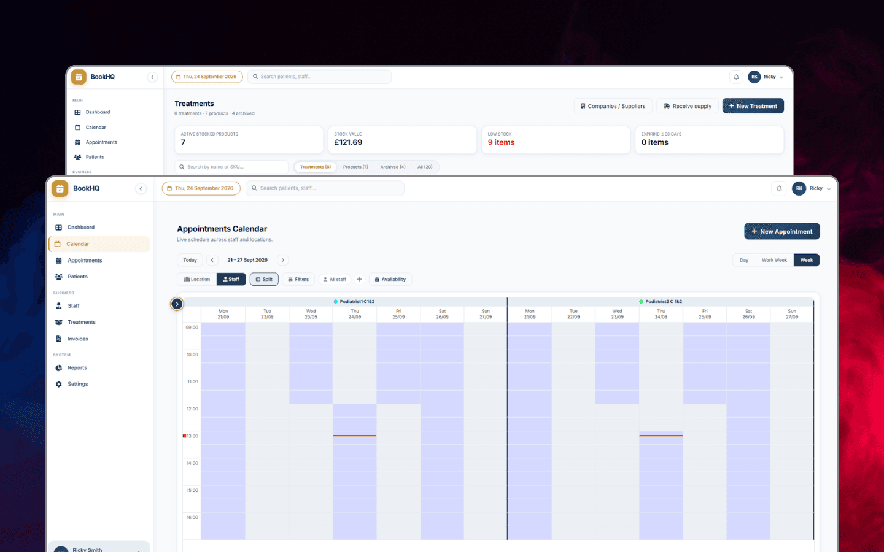Click the Today button

[190, 260]
